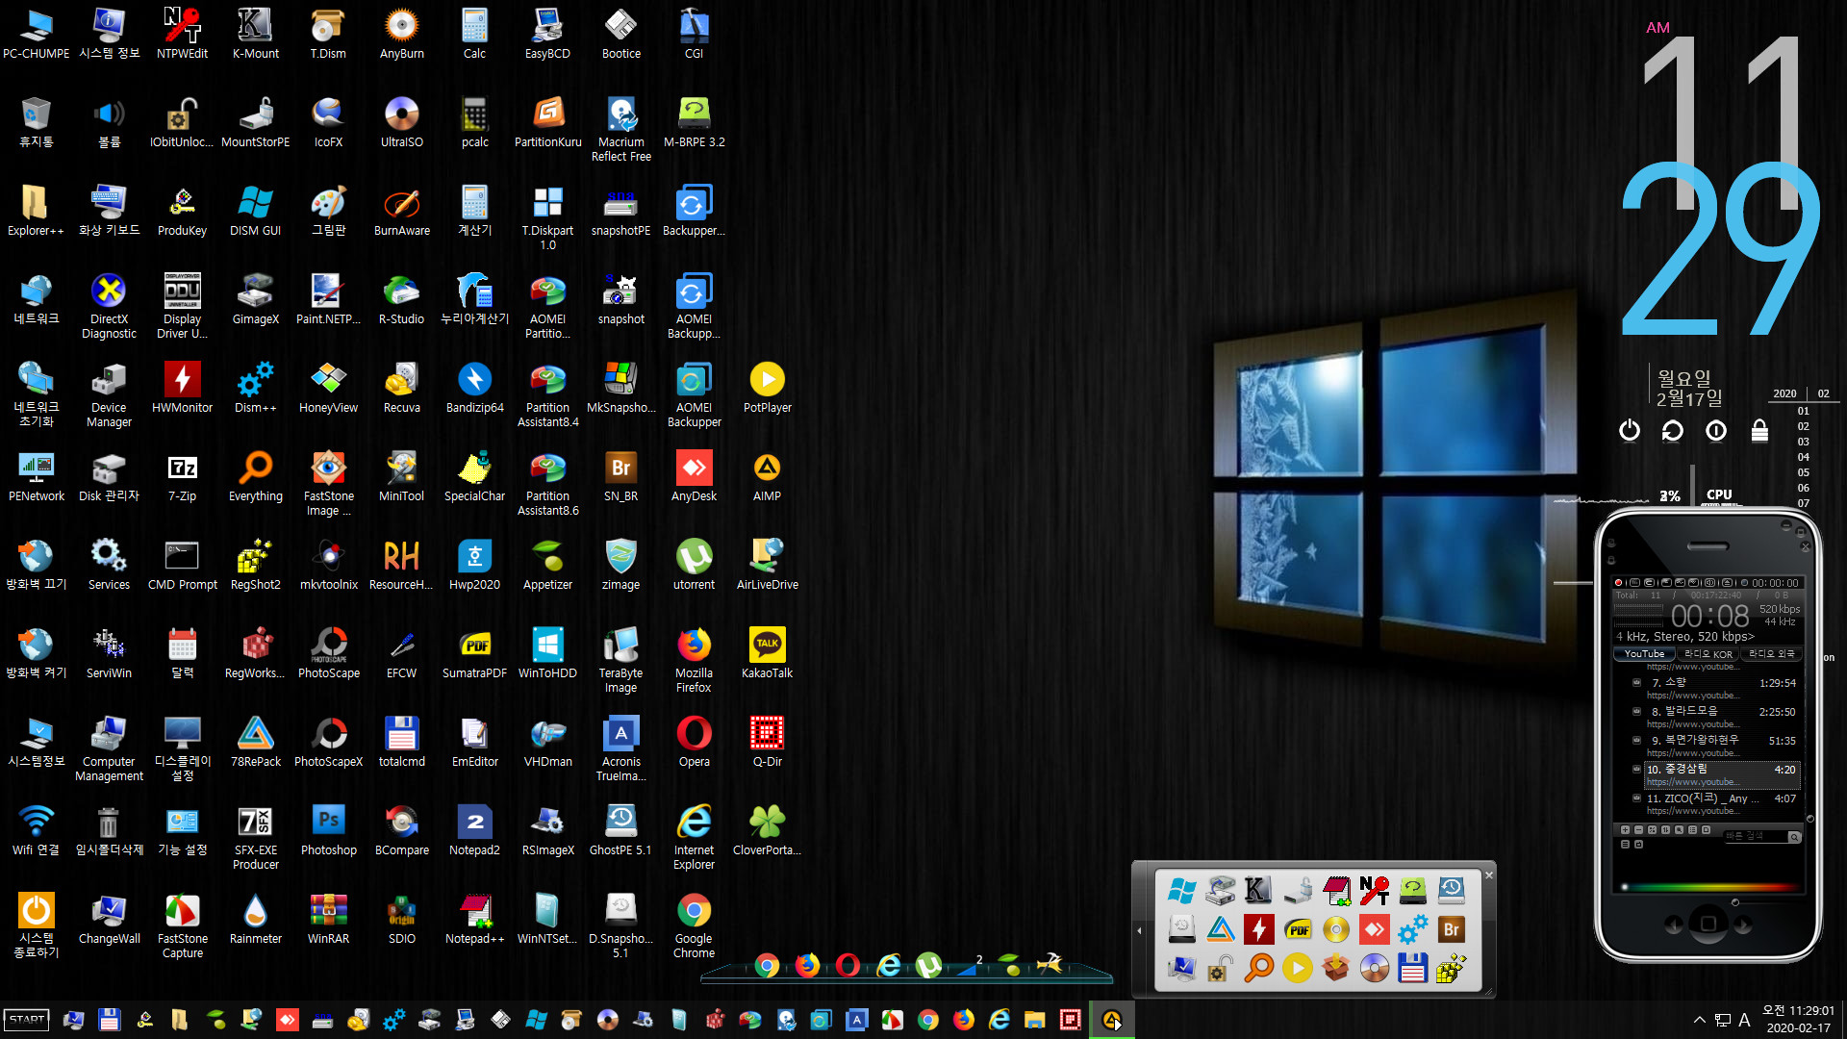Click the taskbar clock showing 11:29:01
The width and height of the screenshot is (1847, 1039).
pyautogui.click(x=1798, y=1019)
